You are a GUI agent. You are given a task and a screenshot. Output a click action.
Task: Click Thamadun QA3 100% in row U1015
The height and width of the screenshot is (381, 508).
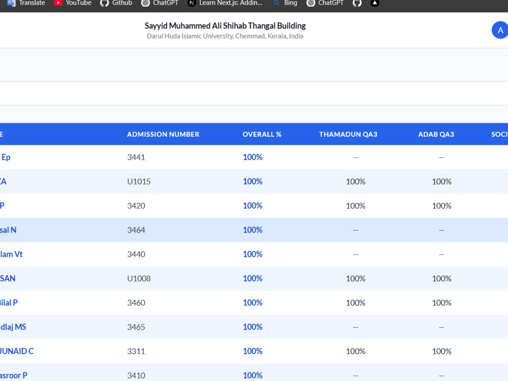pyautogui.click(x=356, y=181)
